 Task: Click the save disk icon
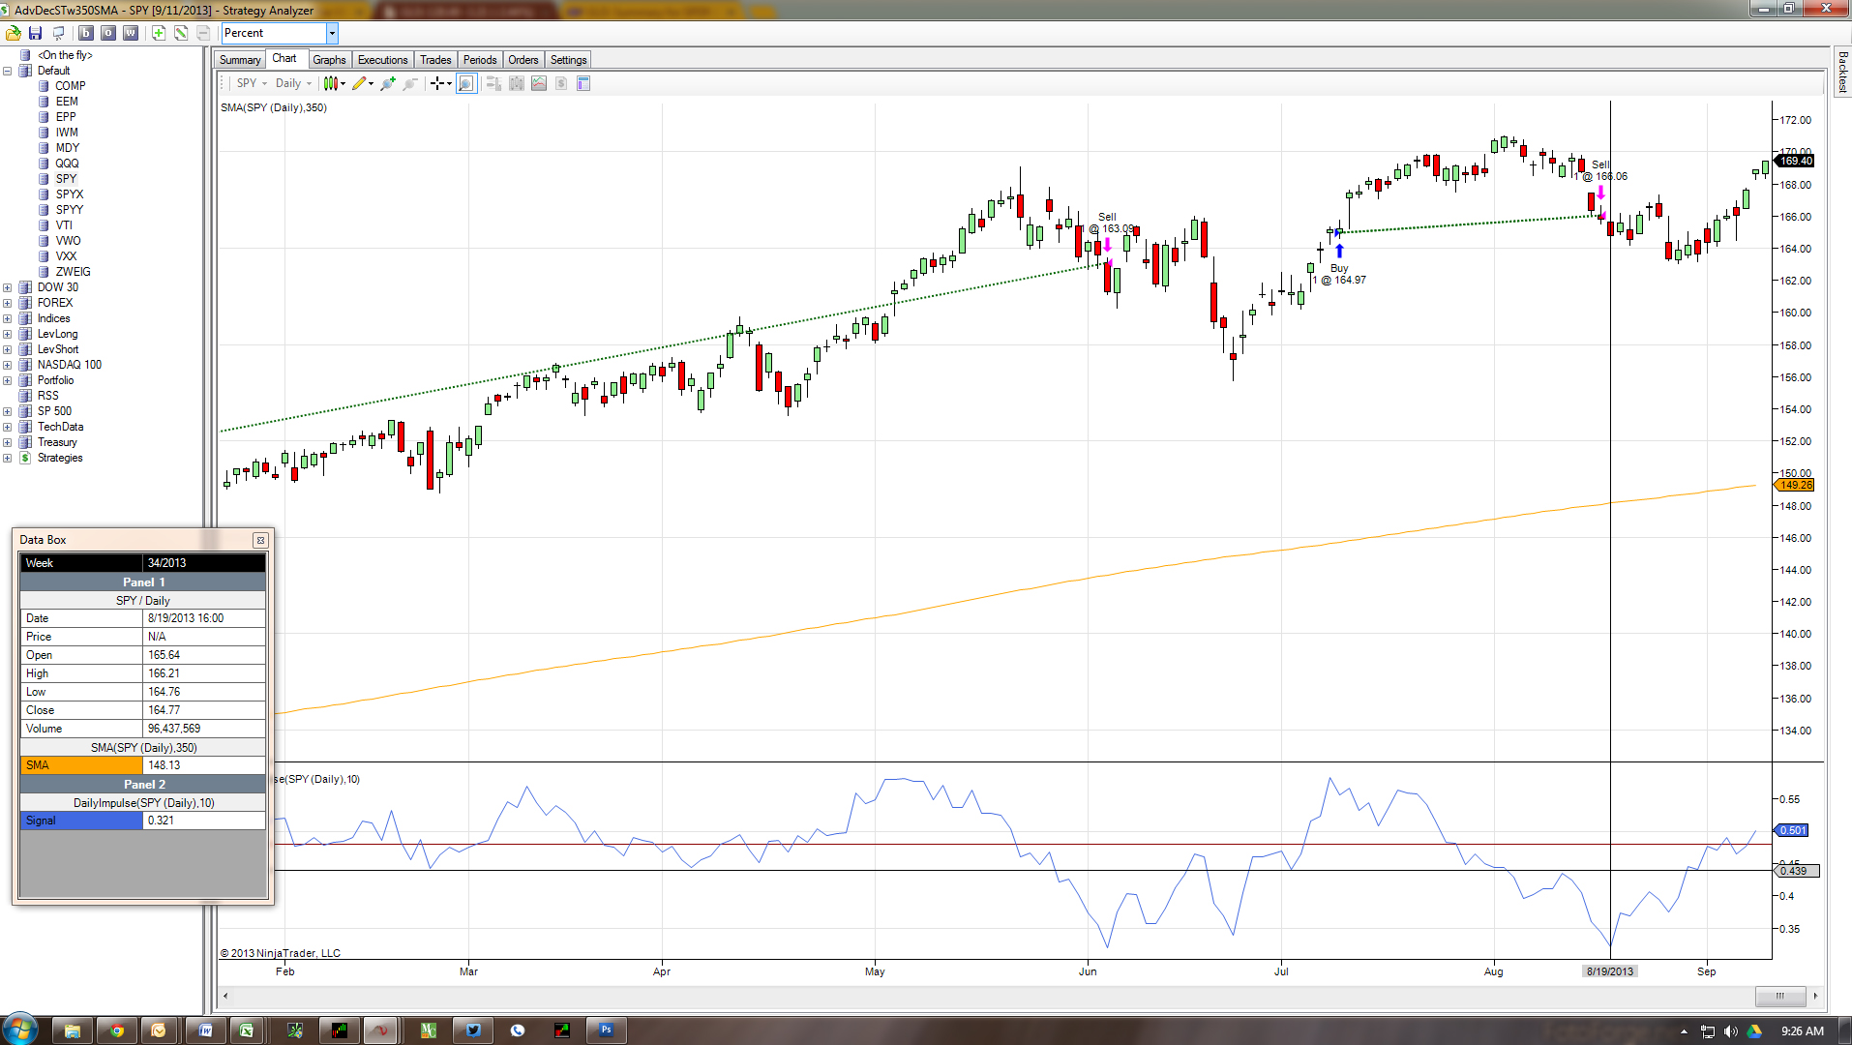[36, 33]
